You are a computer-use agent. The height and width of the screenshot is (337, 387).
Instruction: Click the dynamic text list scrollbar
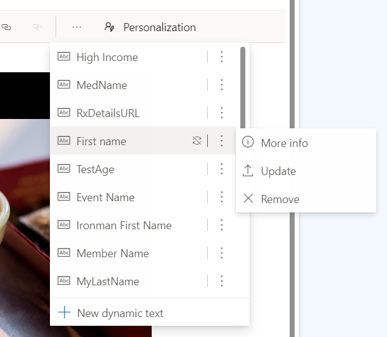[x=243, y=87]
